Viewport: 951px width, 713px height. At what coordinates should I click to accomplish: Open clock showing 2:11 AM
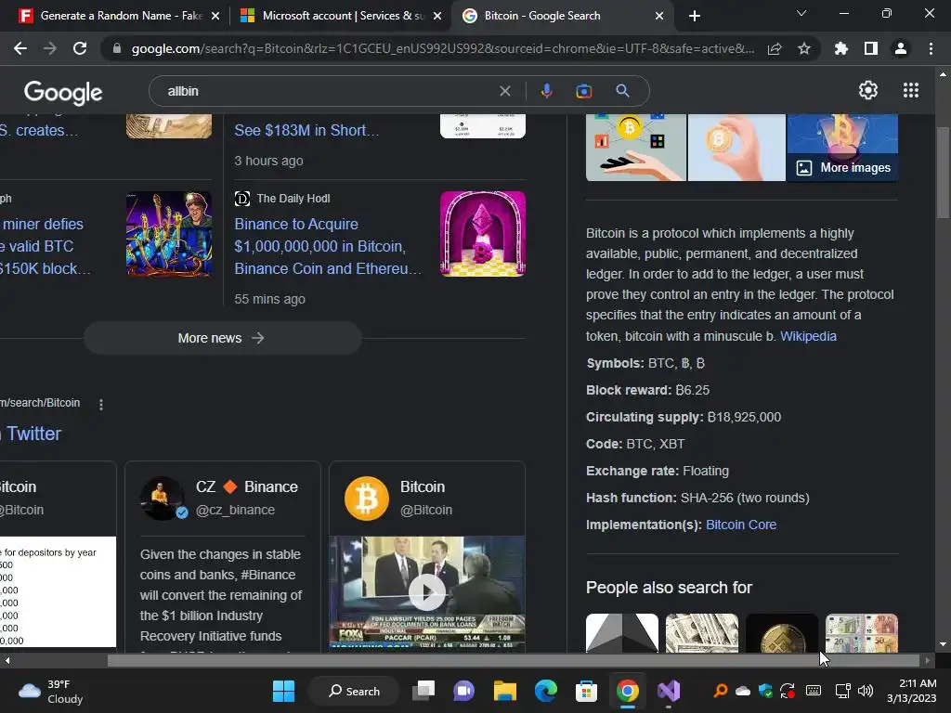pos(912,691)
